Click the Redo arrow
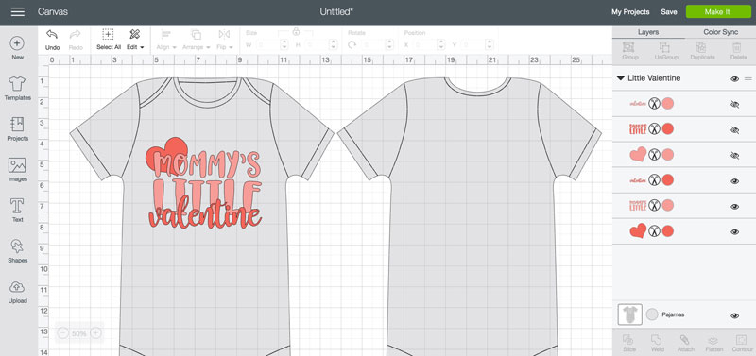Screen dimensions: 756x356 point(76,35)
